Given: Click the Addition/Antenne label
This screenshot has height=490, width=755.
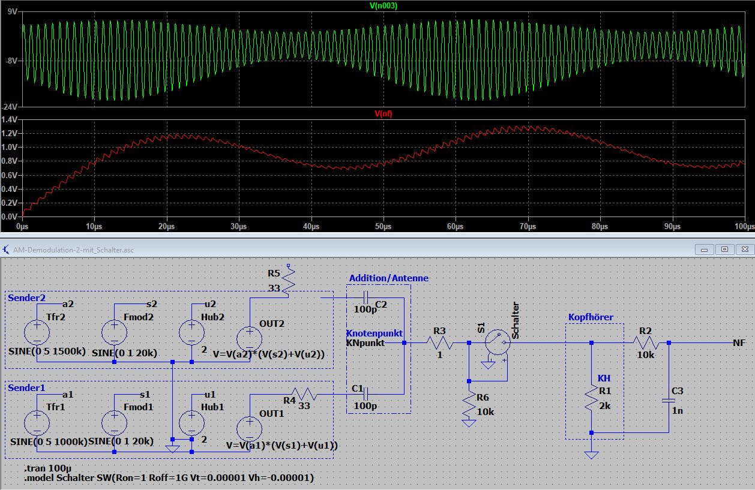Looking at the screenshot, I should pos(389,278).
